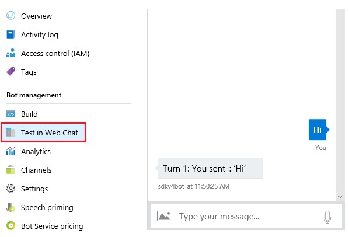Open Bot Service pricing text link

(x=52, y=226)
